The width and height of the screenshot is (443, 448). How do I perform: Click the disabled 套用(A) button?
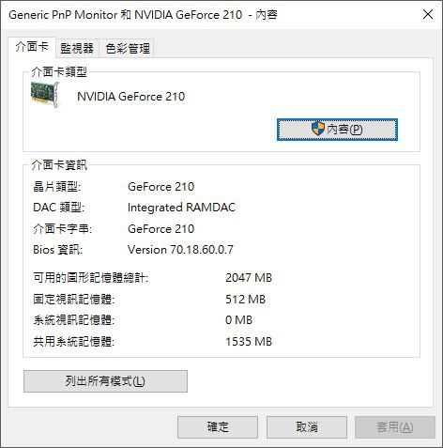(395, 427)
